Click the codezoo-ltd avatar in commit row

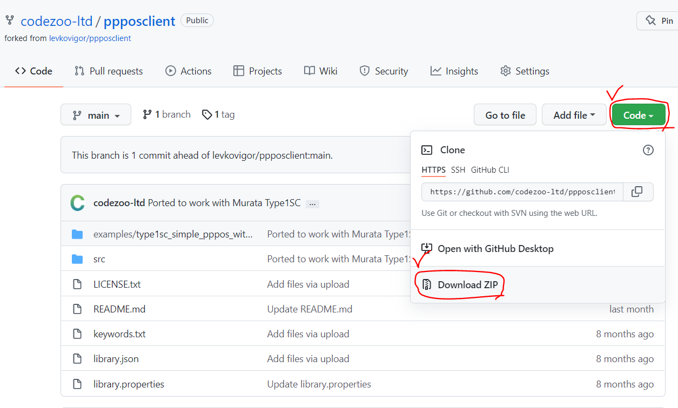pos(78,203)
